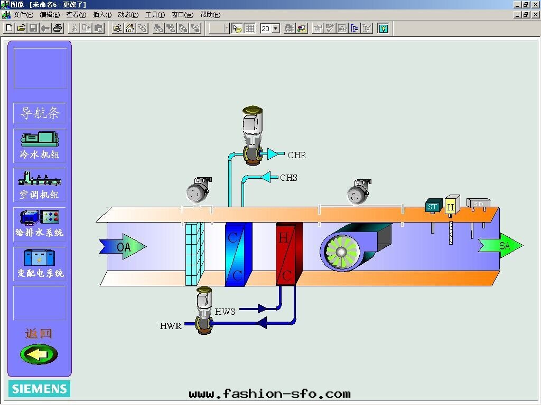Open the grid size dropdown showing 20

click(x=276, y=28)
